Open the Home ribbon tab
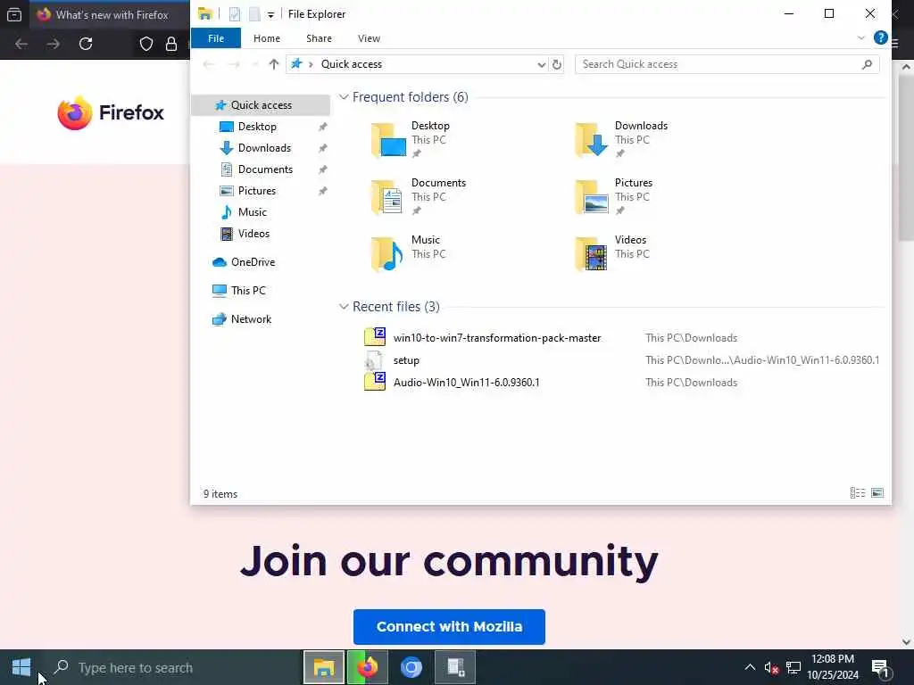This screenshot has width=914, height=685. pyautogui.click(x=266, y=38)
